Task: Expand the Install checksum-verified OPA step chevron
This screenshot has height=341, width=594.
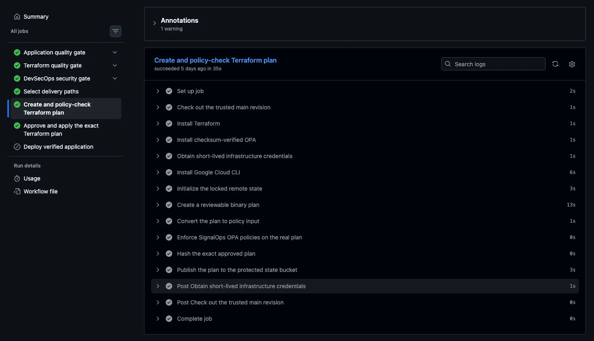Action: [x=158, y=140]
